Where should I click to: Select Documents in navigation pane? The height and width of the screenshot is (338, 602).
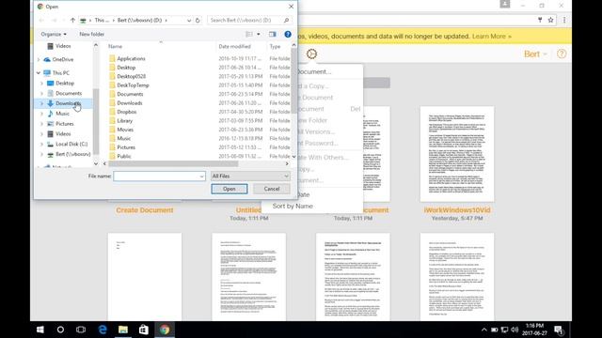(69, 94)
